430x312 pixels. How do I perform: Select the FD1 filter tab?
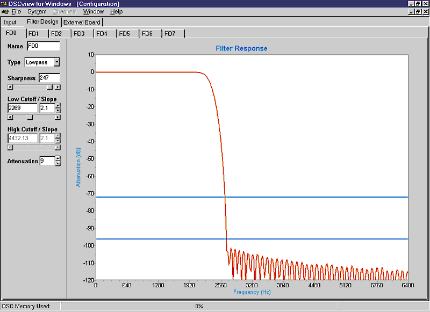(x=34, y=33)
